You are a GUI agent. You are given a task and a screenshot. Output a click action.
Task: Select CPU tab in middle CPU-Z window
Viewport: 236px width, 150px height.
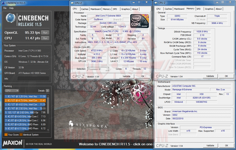click(75, 9)
